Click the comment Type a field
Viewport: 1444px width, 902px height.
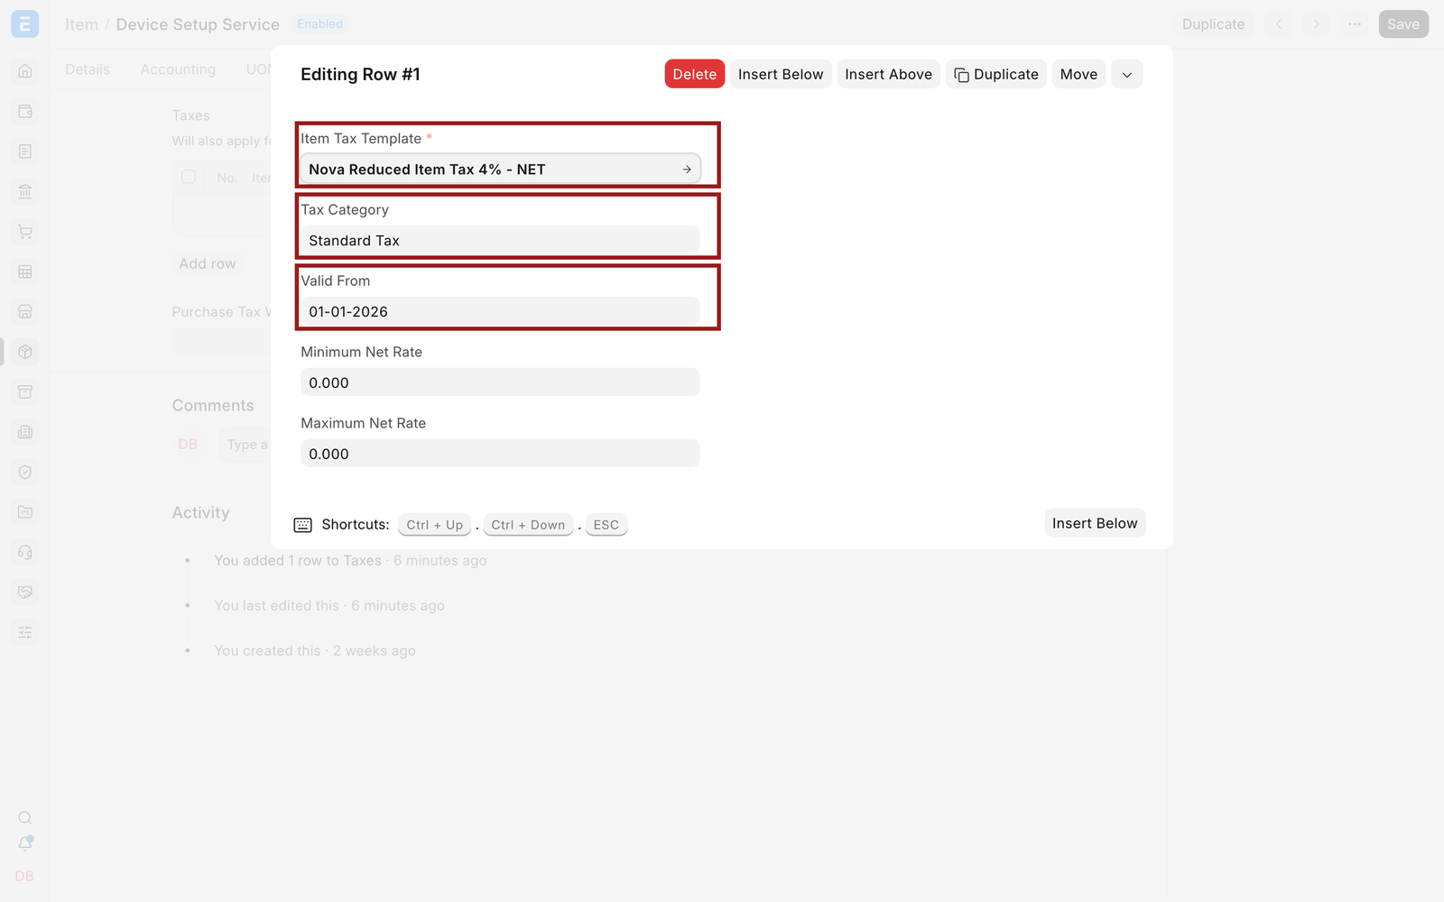[x=245, y=445]
